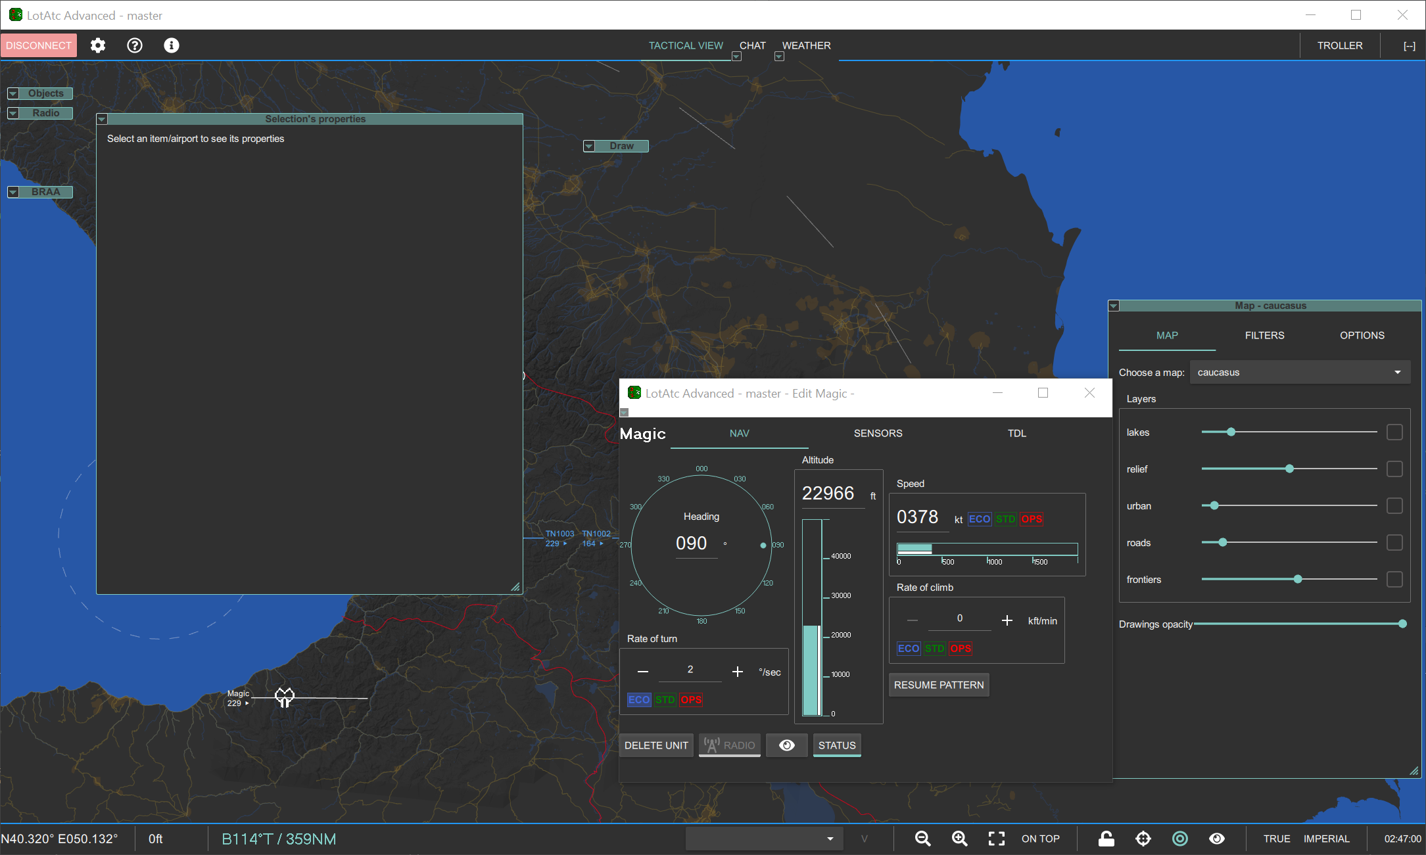Image resolution: width=1426 pixels, height=855 pixels.
Task: Click the zoom out magnifier icon
Action: click(x=923, y=839)
